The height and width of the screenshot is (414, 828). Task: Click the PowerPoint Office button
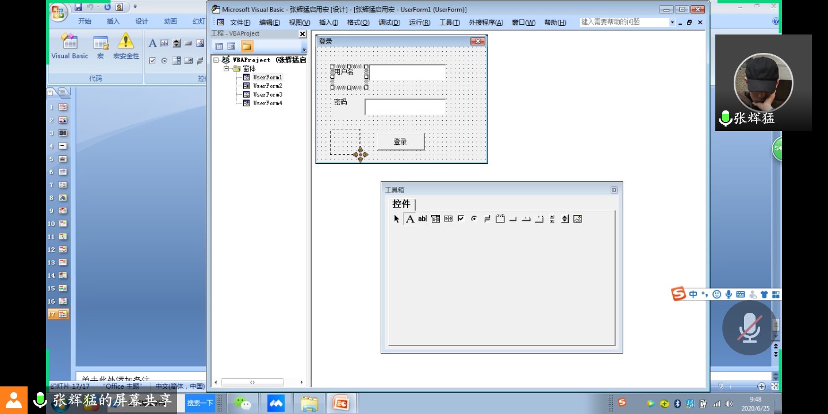click(59, 11)
